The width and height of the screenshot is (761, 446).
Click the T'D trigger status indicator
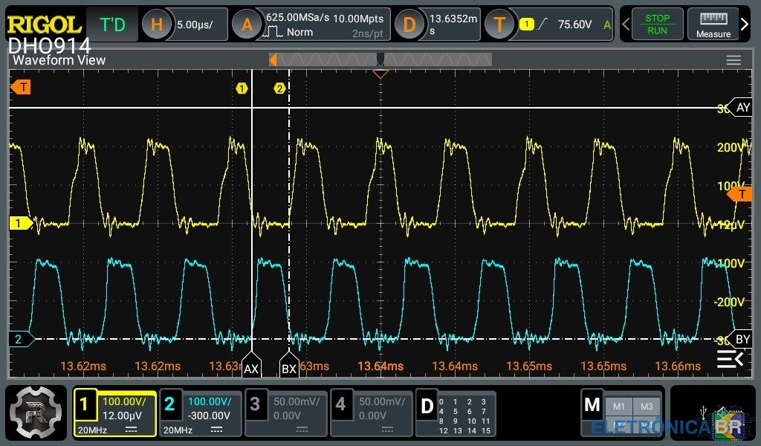pyautogui.click(x=112, y=25)
